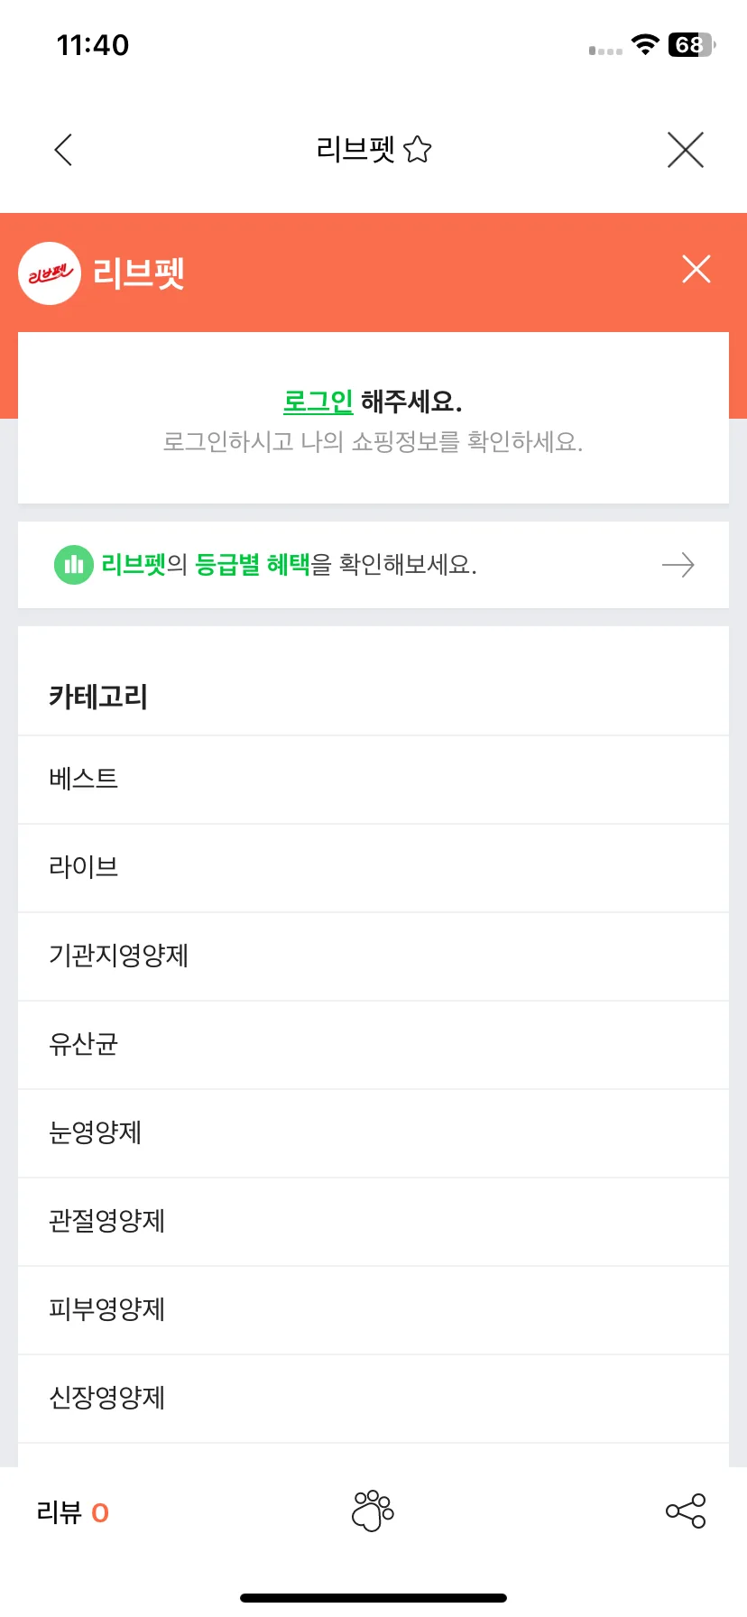Viewport: 747px width, 1617px height.
Task: Open the 신장영양제 category
Action: (373, 1399)
